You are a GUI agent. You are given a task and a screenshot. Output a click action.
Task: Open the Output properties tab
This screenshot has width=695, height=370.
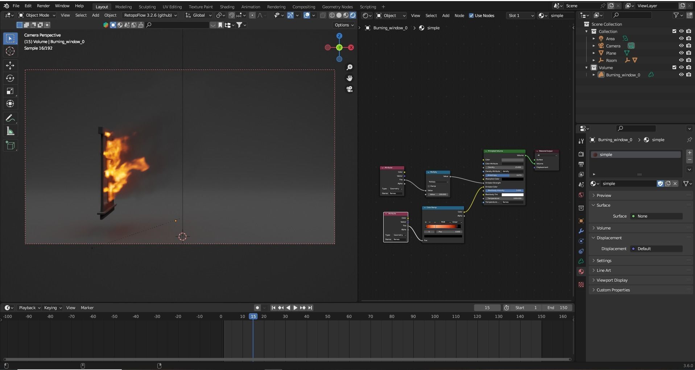pos(581,164)
